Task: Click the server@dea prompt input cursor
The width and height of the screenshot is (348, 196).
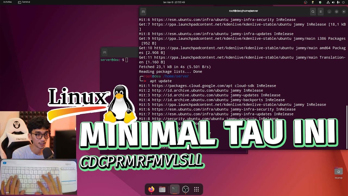Action: coord(127,60)
